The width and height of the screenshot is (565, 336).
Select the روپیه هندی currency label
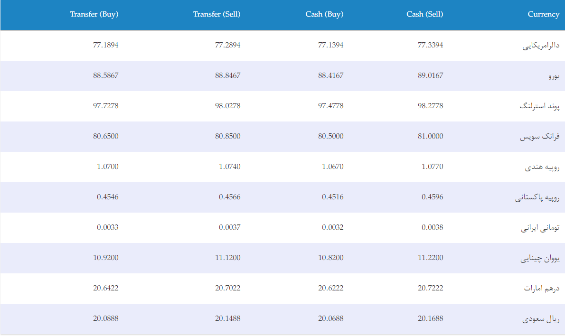click(542, 167)
